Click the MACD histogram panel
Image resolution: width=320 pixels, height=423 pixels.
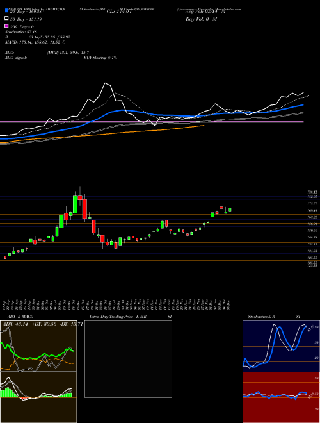38,397
